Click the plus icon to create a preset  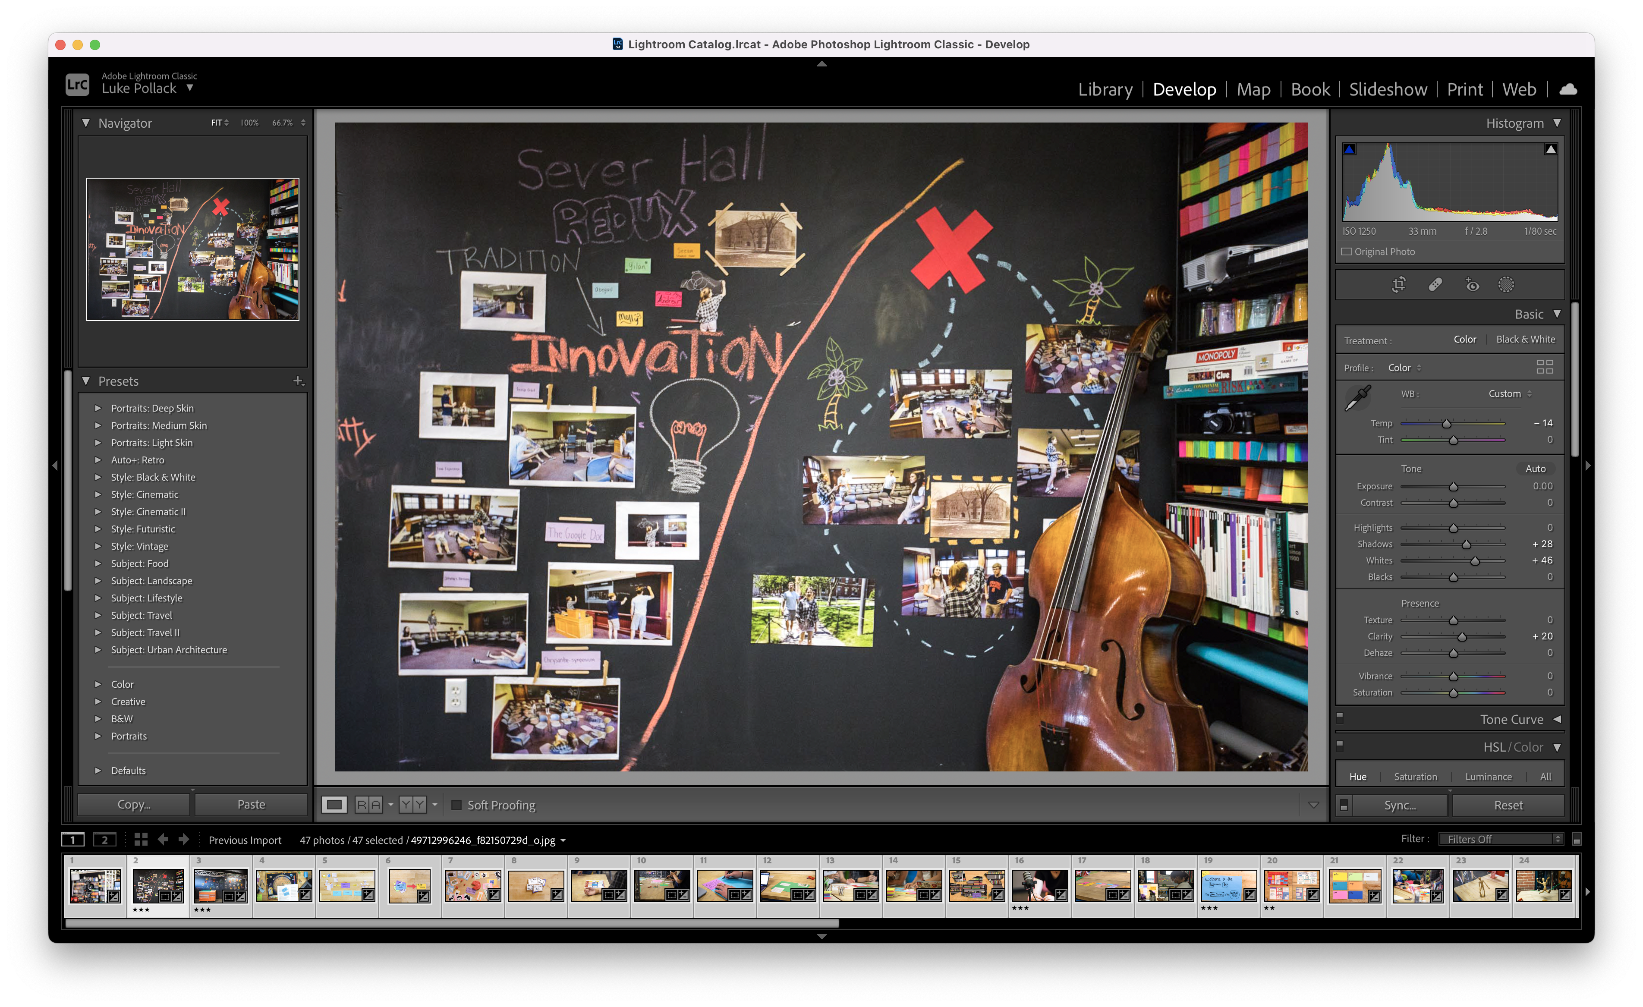click(298, 381)
